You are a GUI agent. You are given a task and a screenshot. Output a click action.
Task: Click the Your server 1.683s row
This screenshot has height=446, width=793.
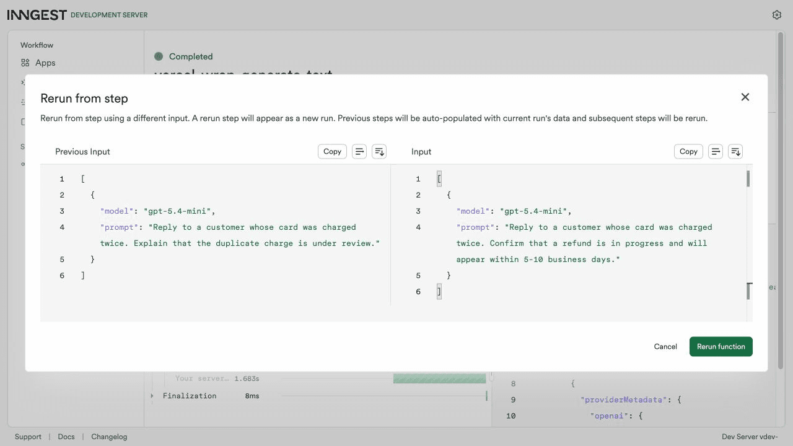tap(217, 378)
